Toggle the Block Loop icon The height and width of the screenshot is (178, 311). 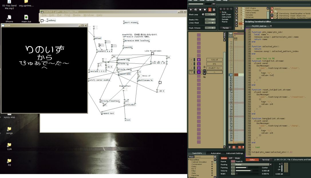point(203,15)
